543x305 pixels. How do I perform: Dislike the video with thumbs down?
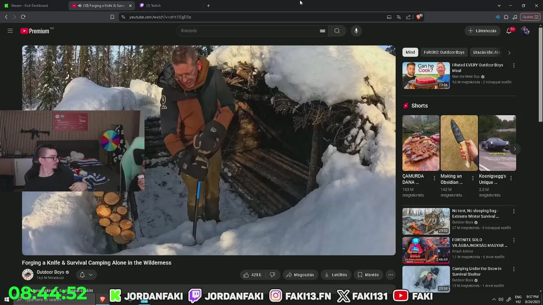point(272,274)
